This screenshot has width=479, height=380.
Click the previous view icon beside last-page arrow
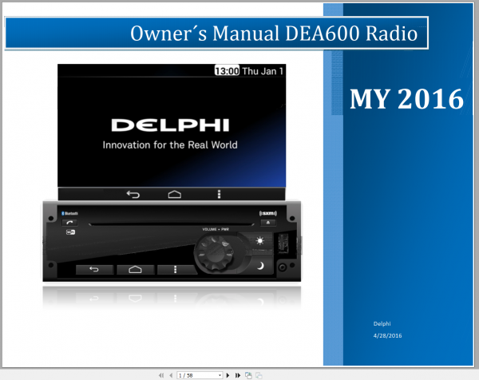point(248,375)
